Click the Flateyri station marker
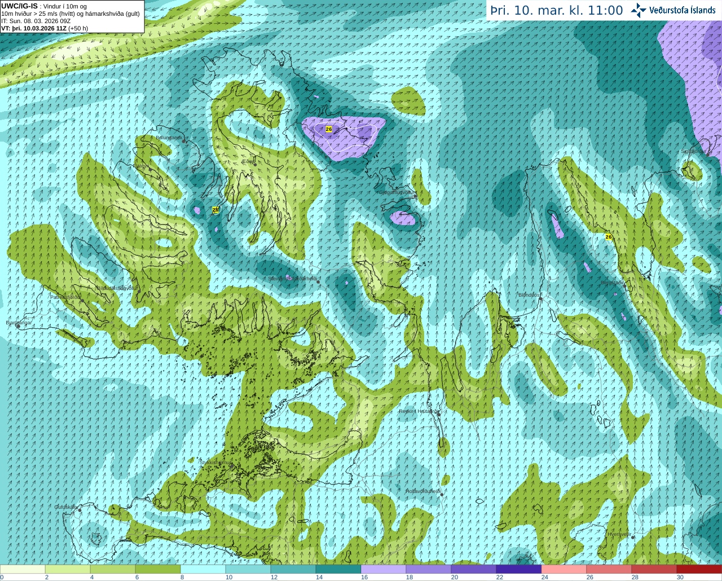Screen dimensions: 722x581 149,169
